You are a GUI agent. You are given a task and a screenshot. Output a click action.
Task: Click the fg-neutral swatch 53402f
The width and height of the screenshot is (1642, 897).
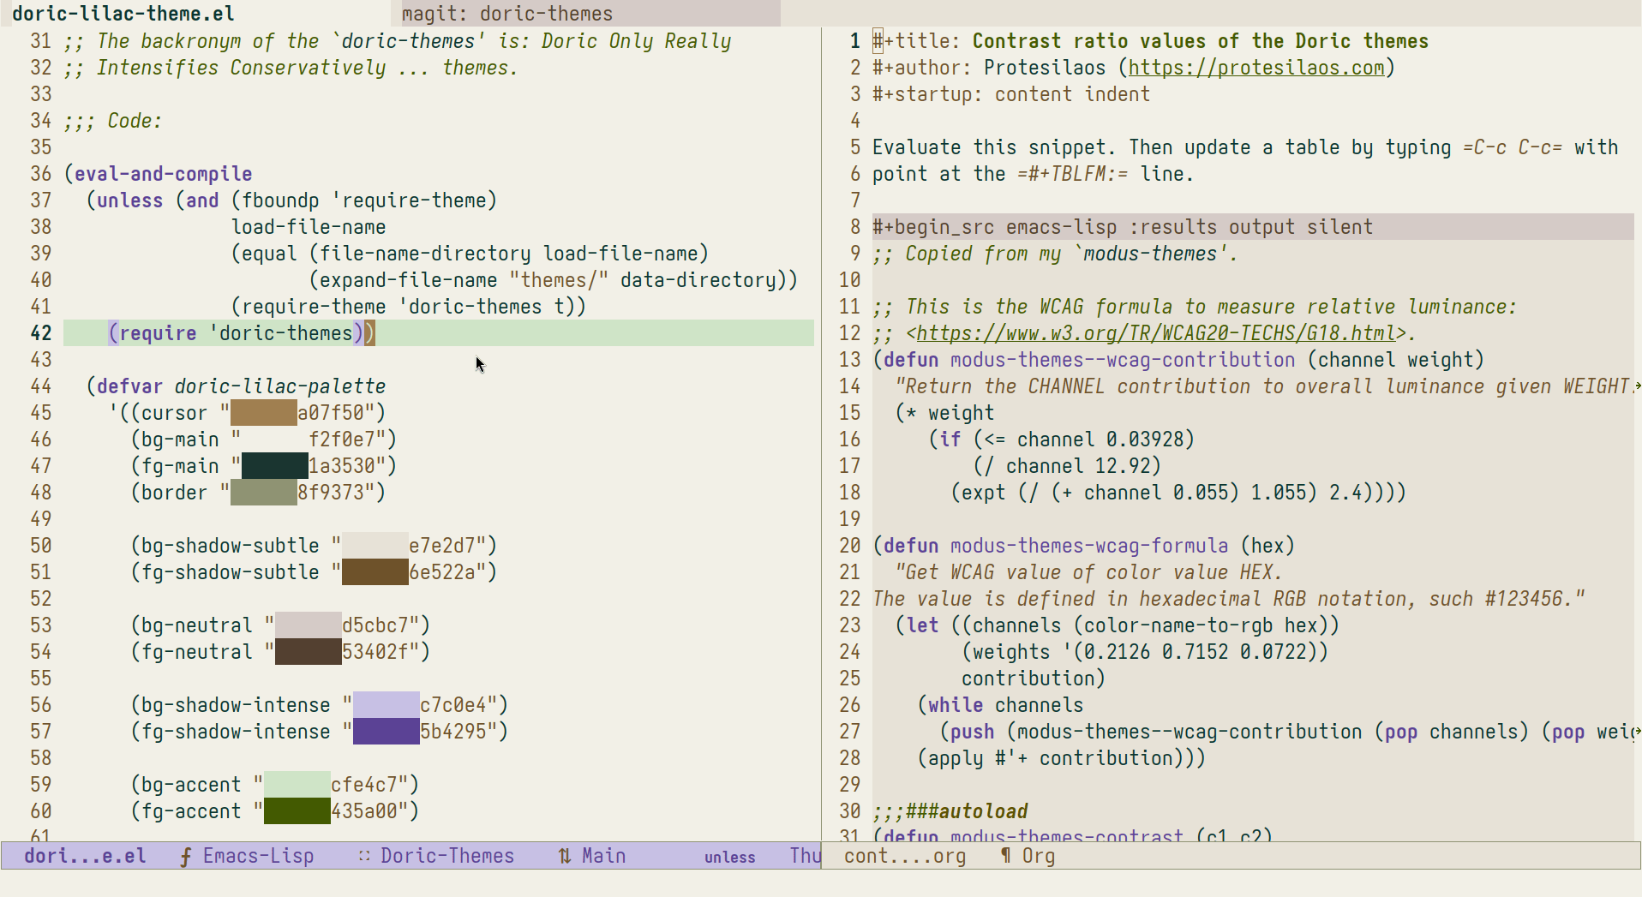[309, 652]
